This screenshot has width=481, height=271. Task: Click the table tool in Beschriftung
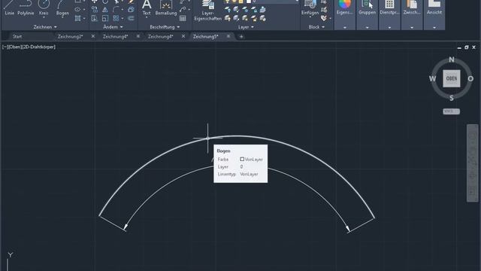[x=183, y=18]
